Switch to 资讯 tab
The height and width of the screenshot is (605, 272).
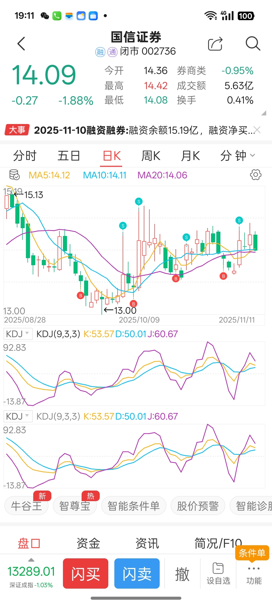[x=147, y=543]
